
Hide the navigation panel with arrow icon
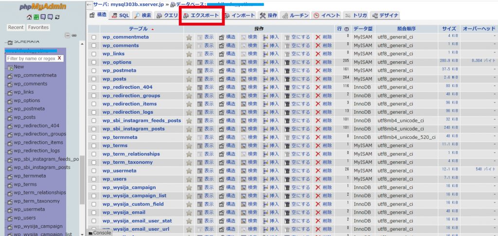pyautogui.click(x=89, y=5)
